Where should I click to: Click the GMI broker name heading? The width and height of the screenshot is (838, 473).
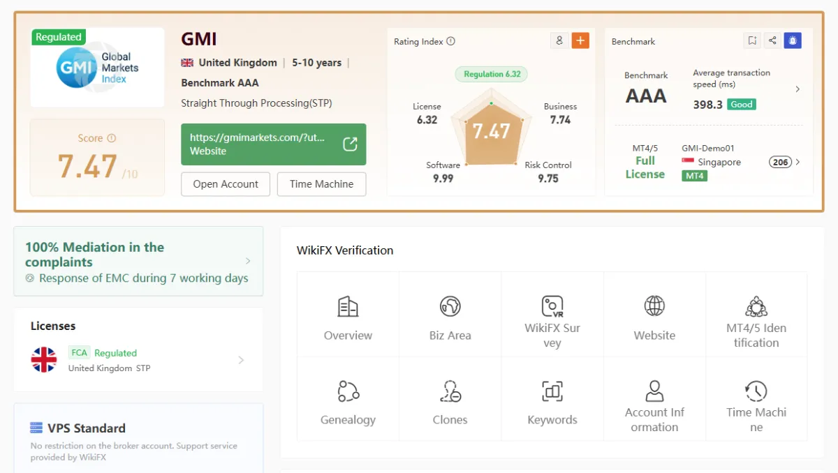199,39
